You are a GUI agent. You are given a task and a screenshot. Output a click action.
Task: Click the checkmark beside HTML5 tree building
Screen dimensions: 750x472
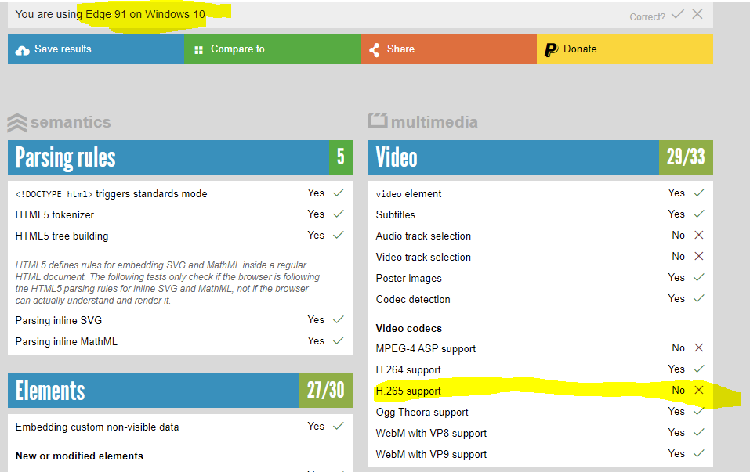tap(339, 235)
